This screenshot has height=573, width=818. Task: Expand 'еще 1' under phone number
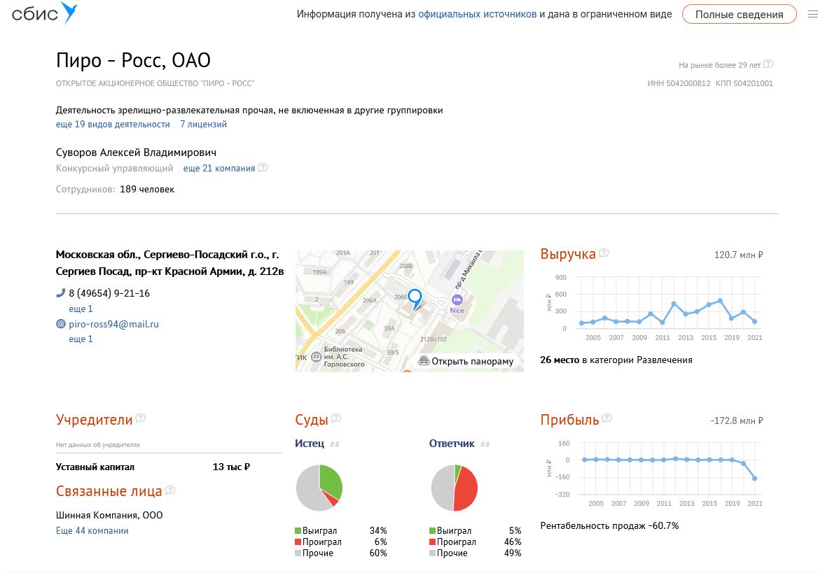pos(81,309)
